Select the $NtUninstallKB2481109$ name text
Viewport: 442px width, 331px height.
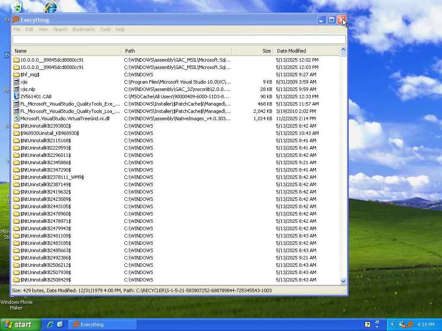(x=46, y=236)
